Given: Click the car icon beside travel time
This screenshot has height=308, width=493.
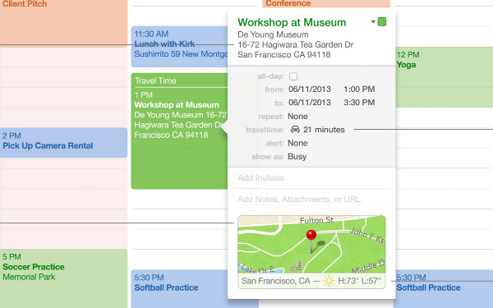Looking at the screenshot, I should point(295,129).
